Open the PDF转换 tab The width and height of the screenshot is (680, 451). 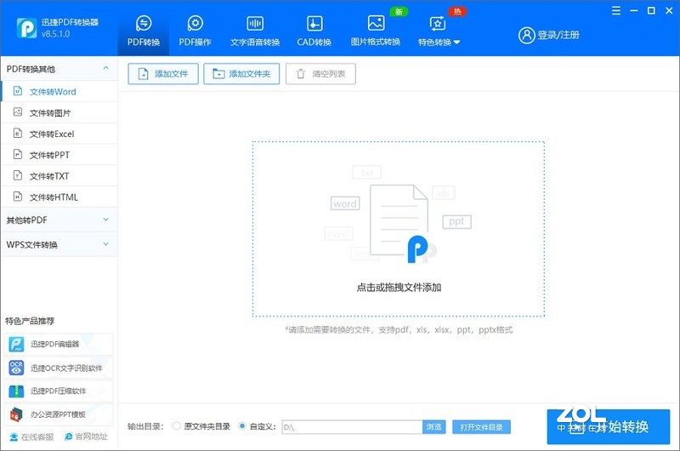tap(144, 31)
